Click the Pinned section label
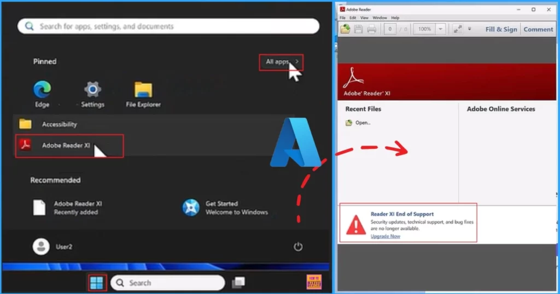 pyautogui.click(x=45, y=61)
